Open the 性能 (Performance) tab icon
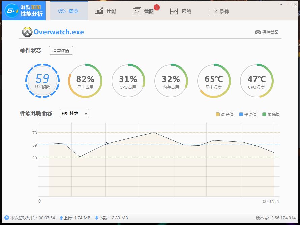Viewport: 300px width, 225px height. coord(100,11)
